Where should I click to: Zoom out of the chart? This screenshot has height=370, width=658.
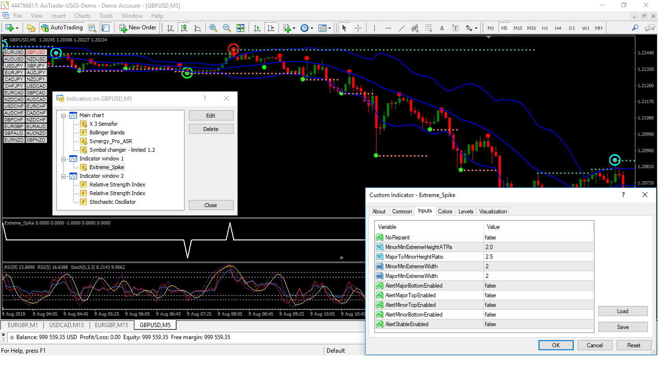(226, 28)
